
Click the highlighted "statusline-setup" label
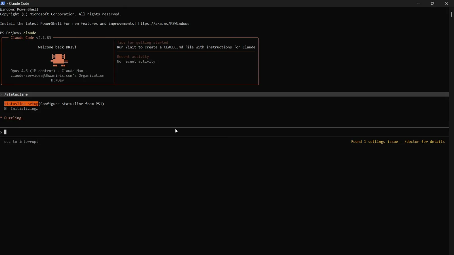pos(21,104)
